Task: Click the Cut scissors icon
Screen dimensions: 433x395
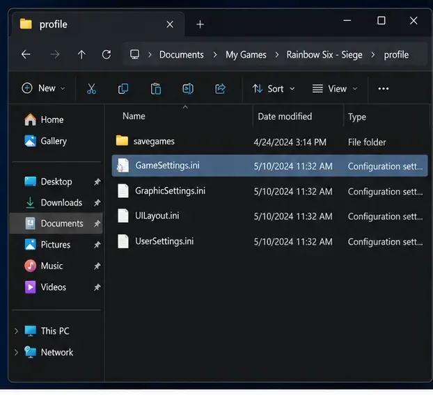Action: 91,89
